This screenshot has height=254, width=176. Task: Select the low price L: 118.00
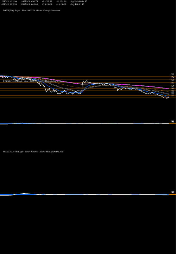pyautogui.click(x=61, y=4)
